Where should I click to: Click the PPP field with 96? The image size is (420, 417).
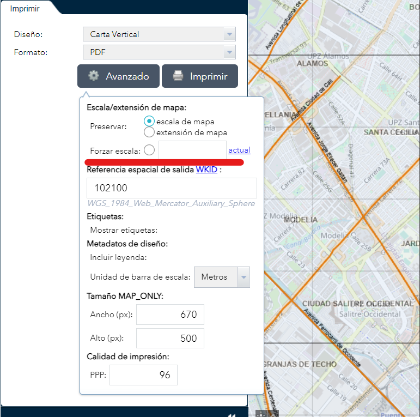pyautogui.click(x=143, y=375)
